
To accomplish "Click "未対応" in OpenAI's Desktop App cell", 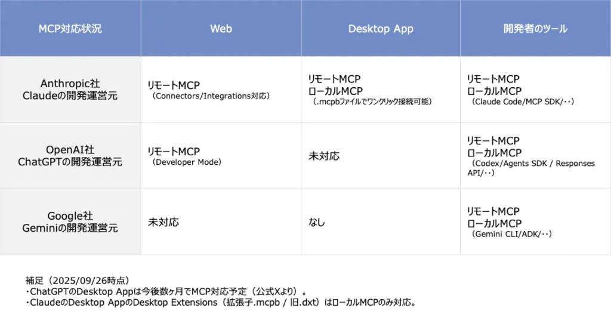I will (323, 156).
